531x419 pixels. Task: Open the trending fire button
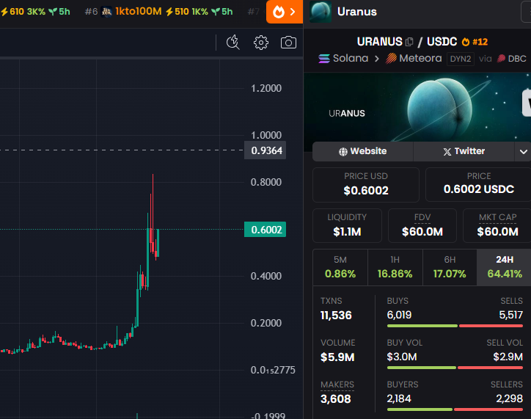tap(285, 12)
